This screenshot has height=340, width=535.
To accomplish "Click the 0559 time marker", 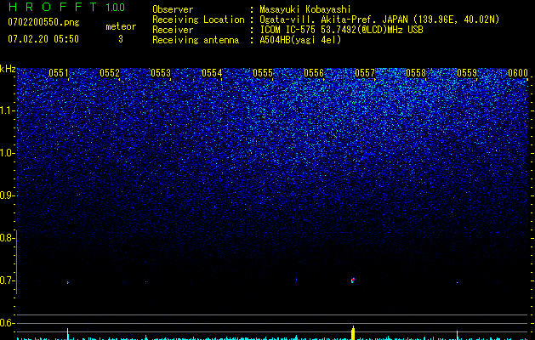I will point(467,73).
